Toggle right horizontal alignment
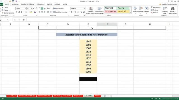The image size is (179, 100). coord(44,12)
